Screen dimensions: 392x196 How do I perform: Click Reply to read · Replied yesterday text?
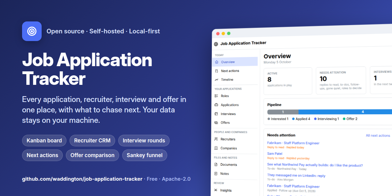point(288,158)
